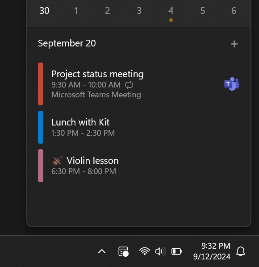Add a new event with plus icon
The height and width of the screenshot is (267, 259).
234,44
